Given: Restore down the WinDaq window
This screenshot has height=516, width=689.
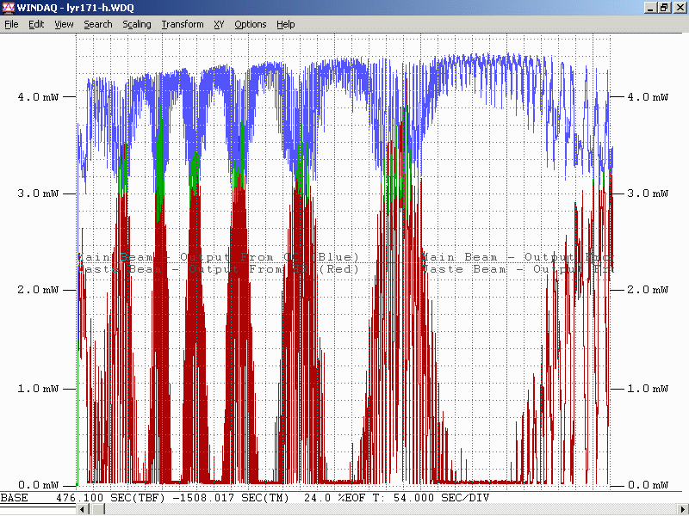Looking at the screenshot, I should coord(664,8).
